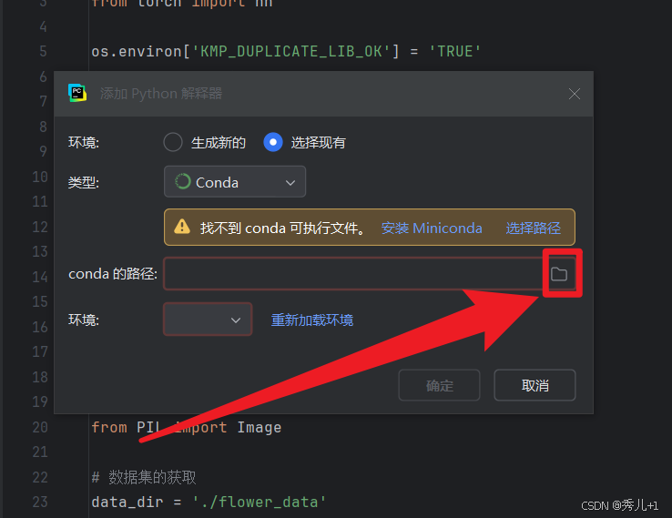Screen dimensions: 672x518
Task: Click the Conda spinner icon
Action: [183, 182]
